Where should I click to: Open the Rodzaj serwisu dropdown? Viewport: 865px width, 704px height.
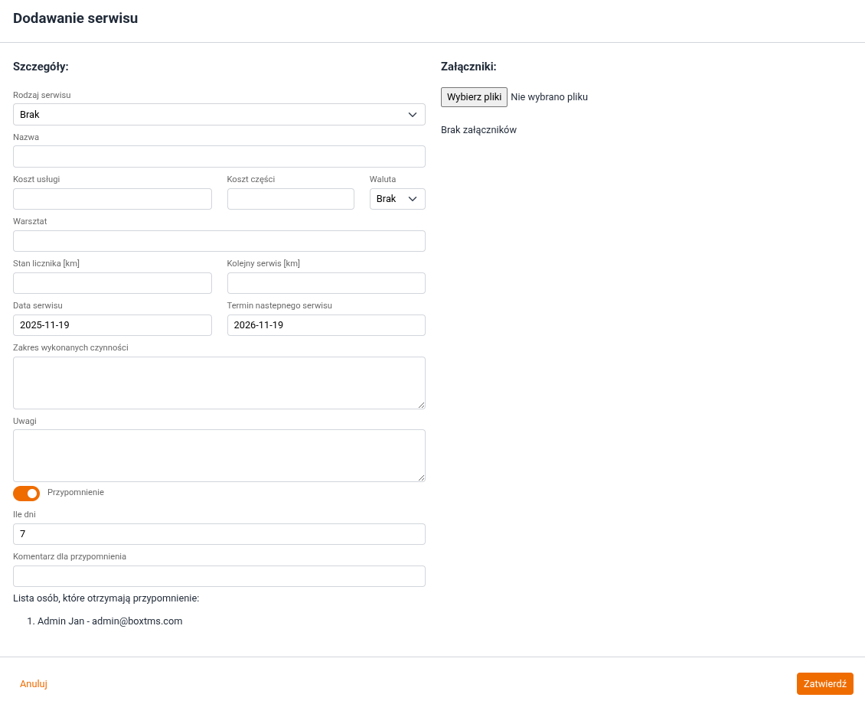point(219,115)
